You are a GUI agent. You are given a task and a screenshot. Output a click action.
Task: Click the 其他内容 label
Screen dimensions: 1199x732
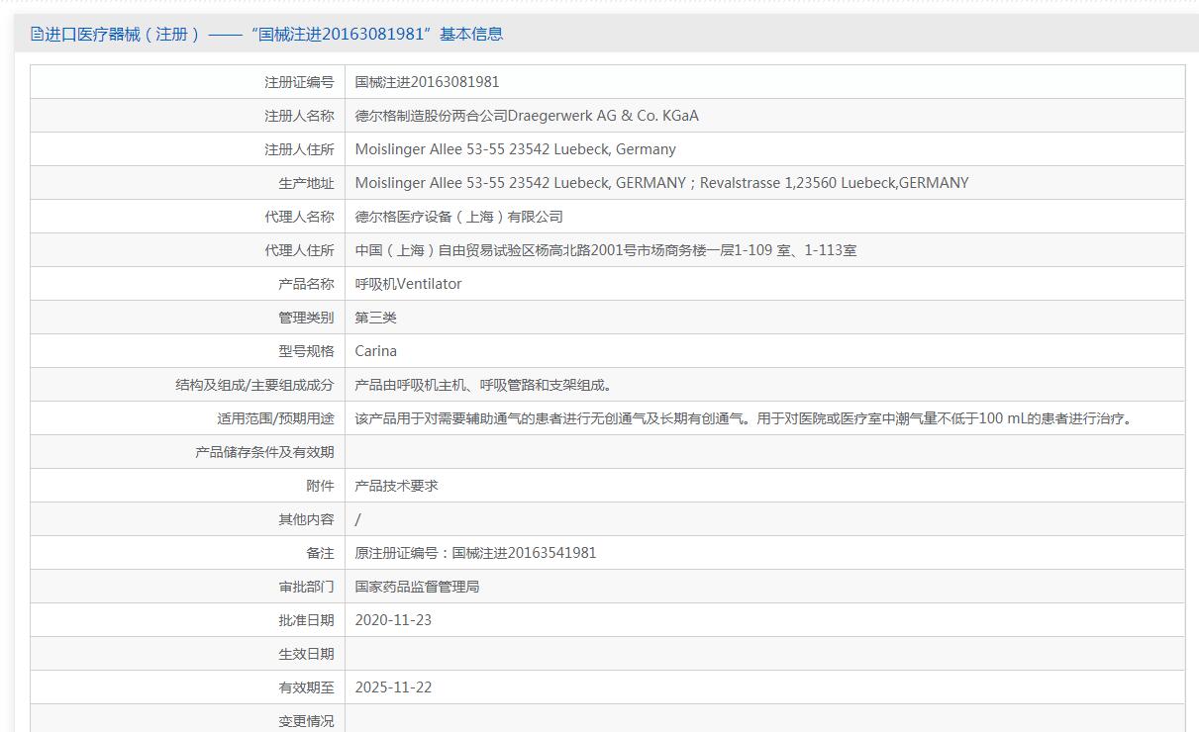tap(306, 519)
